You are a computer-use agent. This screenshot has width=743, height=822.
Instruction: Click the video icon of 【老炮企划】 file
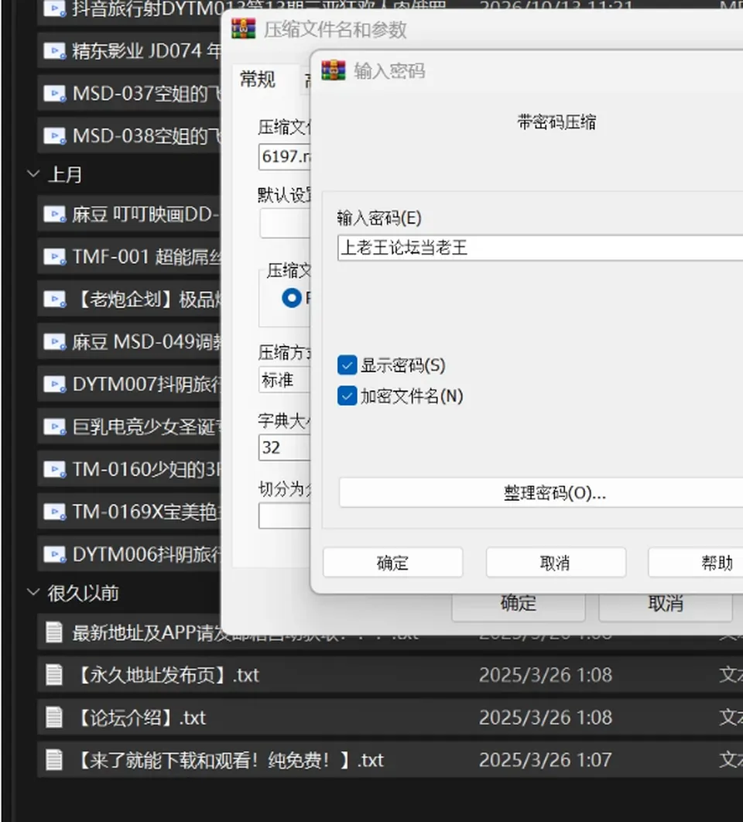54,300
